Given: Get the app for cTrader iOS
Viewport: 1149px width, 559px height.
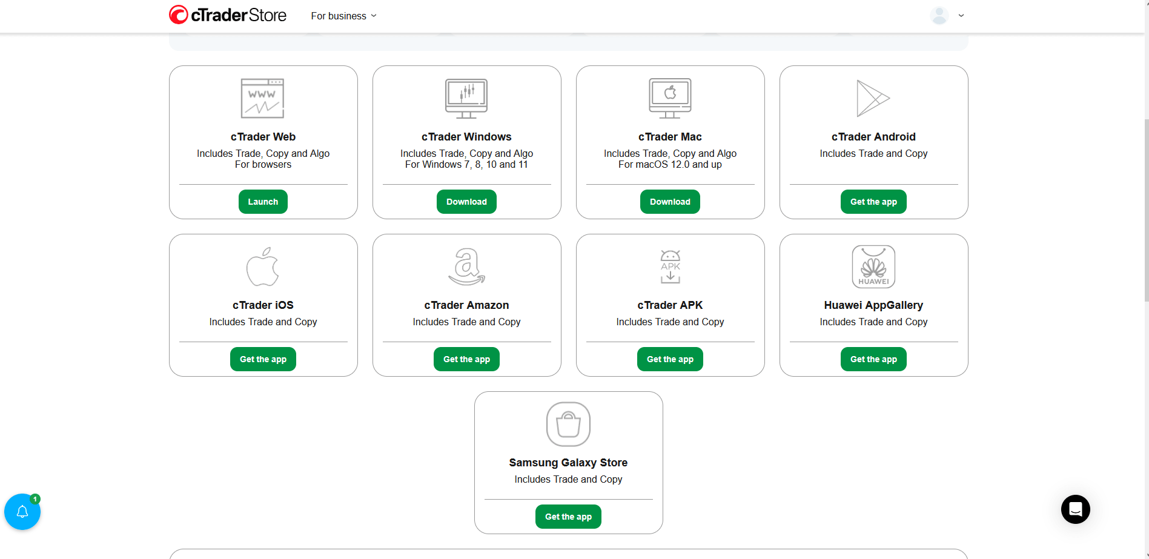Looking at the screenshot, I should pyautogui.click(x=263, y=359).
